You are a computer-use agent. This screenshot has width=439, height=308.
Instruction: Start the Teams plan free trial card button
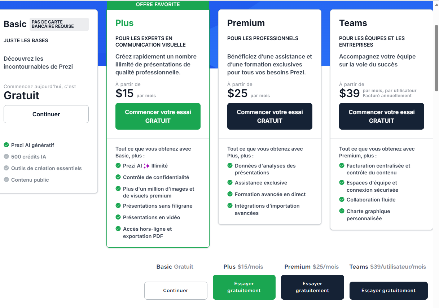[382, 116]
